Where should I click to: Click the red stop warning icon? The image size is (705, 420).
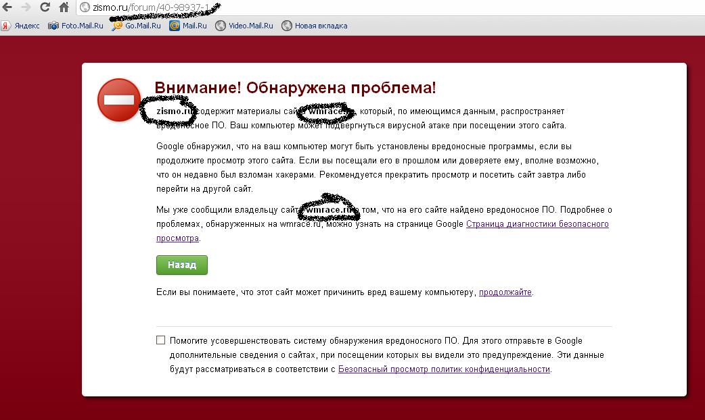pos(119,100)
